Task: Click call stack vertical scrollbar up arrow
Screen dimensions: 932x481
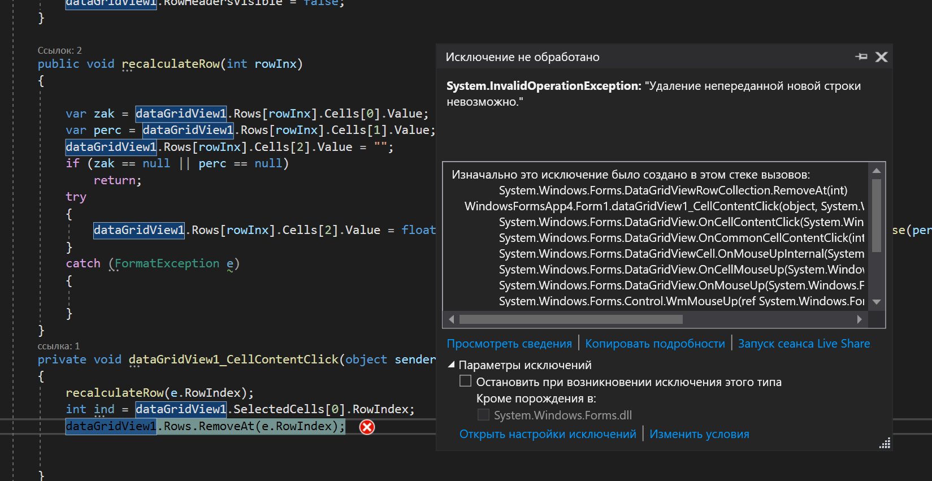Action: coord(877,171)
